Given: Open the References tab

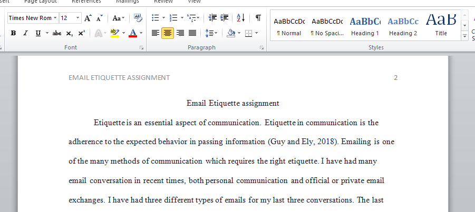Looking at the screenshot, I should click(x=86, y=2).
